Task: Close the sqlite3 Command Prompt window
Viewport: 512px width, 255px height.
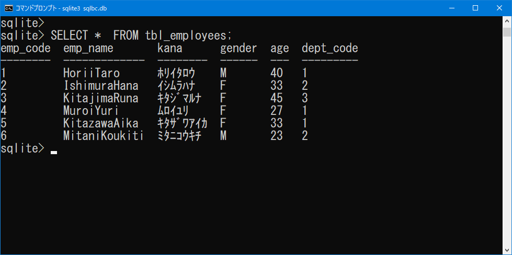Action: pyautogui.click(x=499, y=8)
